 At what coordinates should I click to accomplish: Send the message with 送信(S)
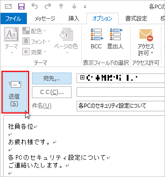[15, 92]
